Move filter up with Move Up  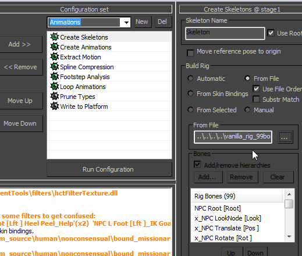pyautogui.click(x=20, y=101)
